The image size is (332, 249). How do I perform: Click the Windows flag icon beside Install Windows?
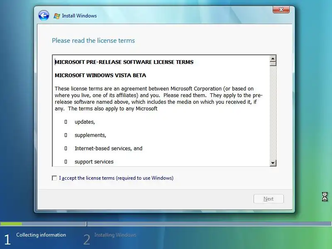tap(56, 16)
